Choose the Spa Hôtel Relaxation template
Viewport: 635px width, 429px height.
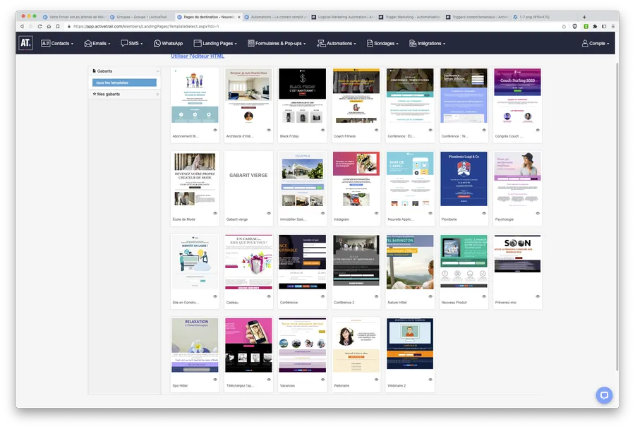coord(195,345)
